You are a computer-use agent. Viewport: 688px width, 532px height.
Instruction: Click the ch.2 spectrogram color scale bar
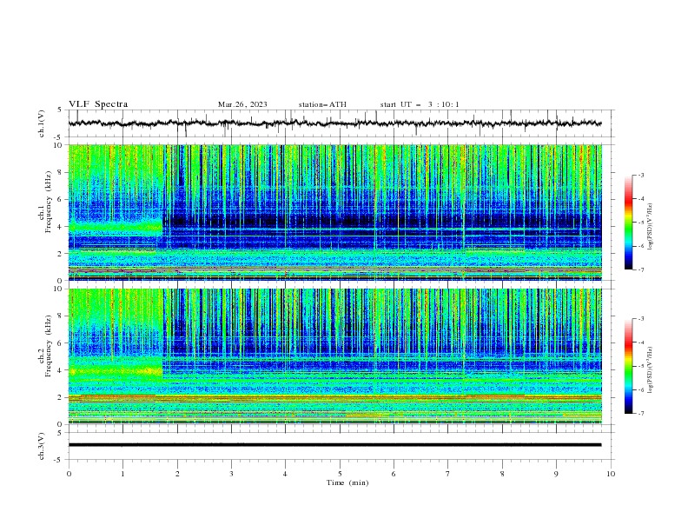click(x=628, y=366)
